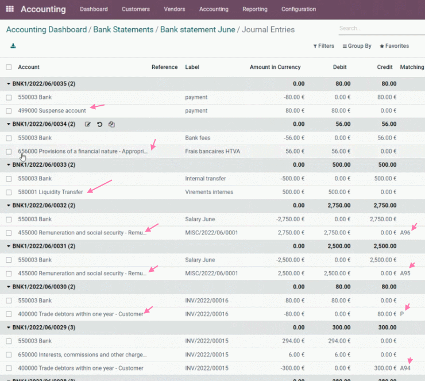
Task: Open the Reporting menu
Action: (255, 9)
